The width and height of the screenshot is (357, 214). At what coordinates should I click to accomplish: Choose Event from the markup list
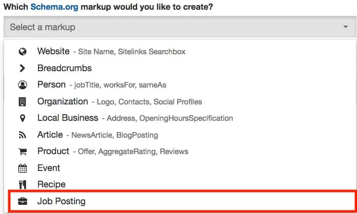pyautogui.click(x=49, y=168)
